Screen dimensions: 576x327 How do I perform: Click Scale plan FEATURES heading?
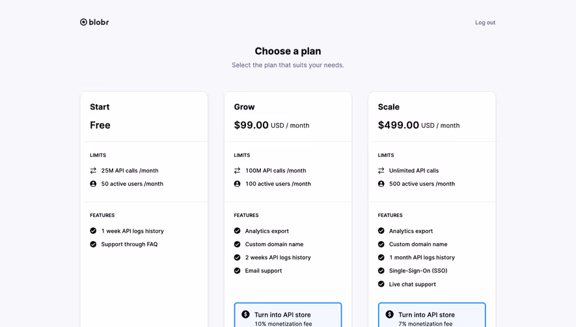[x=390, y=215]
